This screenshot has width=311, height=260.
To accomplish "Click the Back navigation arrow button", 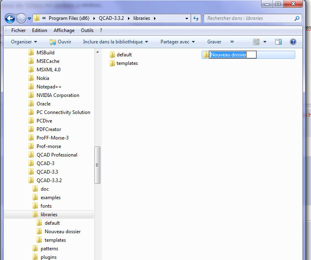I will (10, 18).
